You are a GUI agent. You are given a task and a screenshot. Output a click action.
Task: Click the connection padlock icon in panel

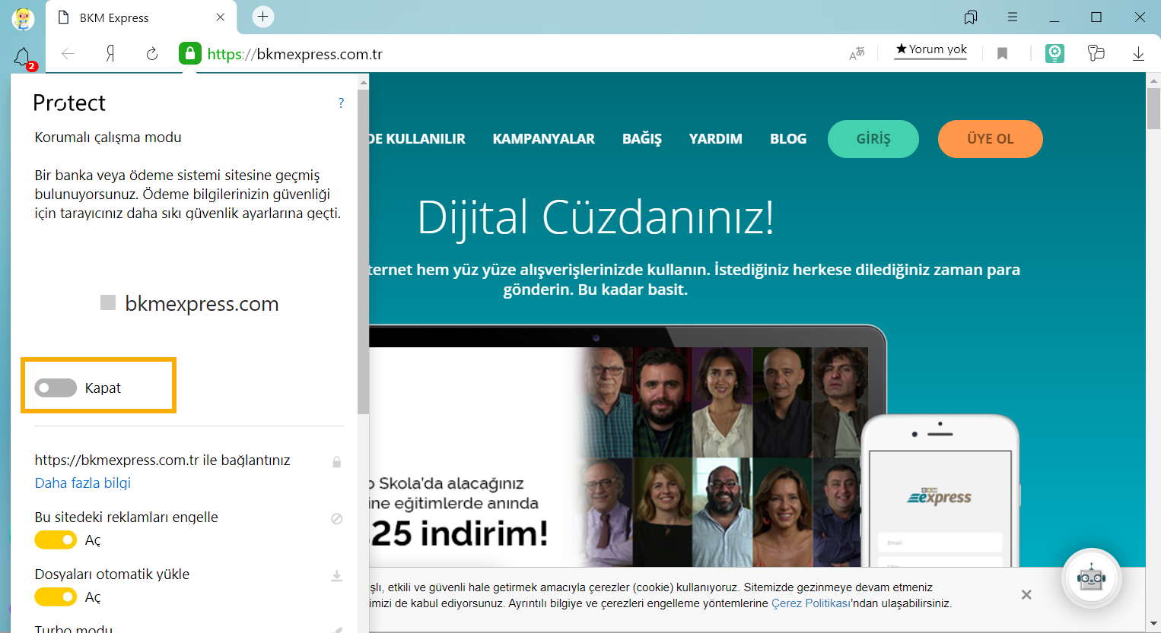[336, 461]
